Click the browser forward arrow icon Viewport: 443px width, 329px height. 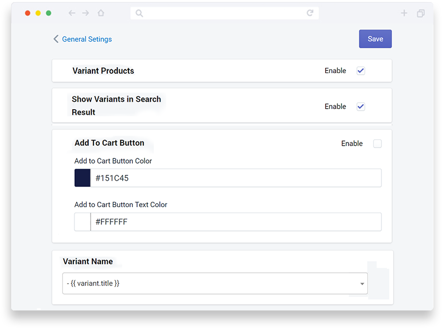click(86, 13)
